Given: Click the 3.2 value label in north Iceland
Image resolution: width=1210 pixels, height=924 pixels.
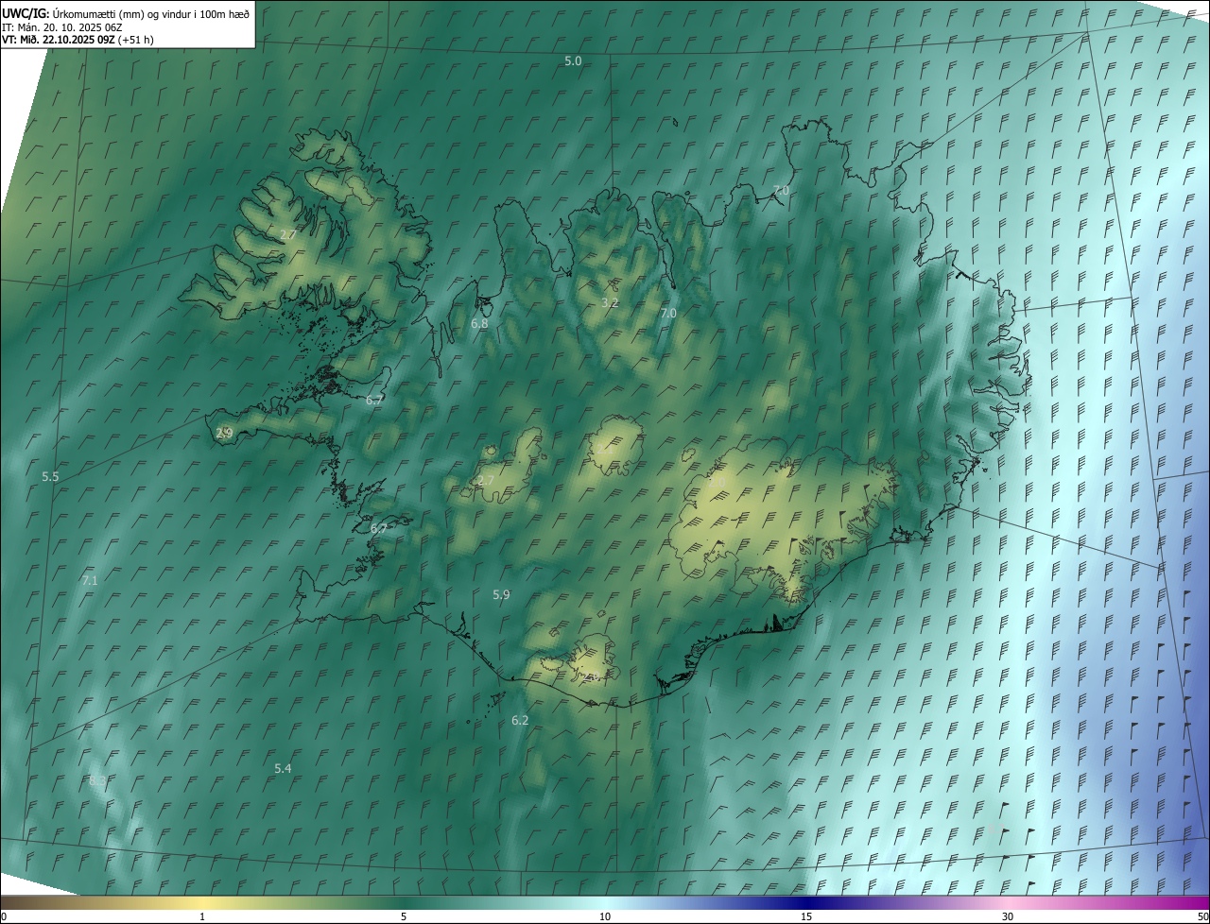Looking at the screenshot, I should [610, 302].
